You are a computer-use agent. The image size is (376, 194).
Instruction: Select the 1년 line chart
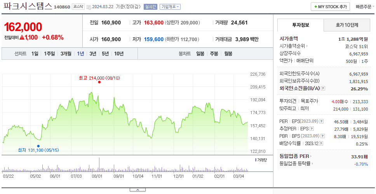pyautogui.click(x=80, y=54)
